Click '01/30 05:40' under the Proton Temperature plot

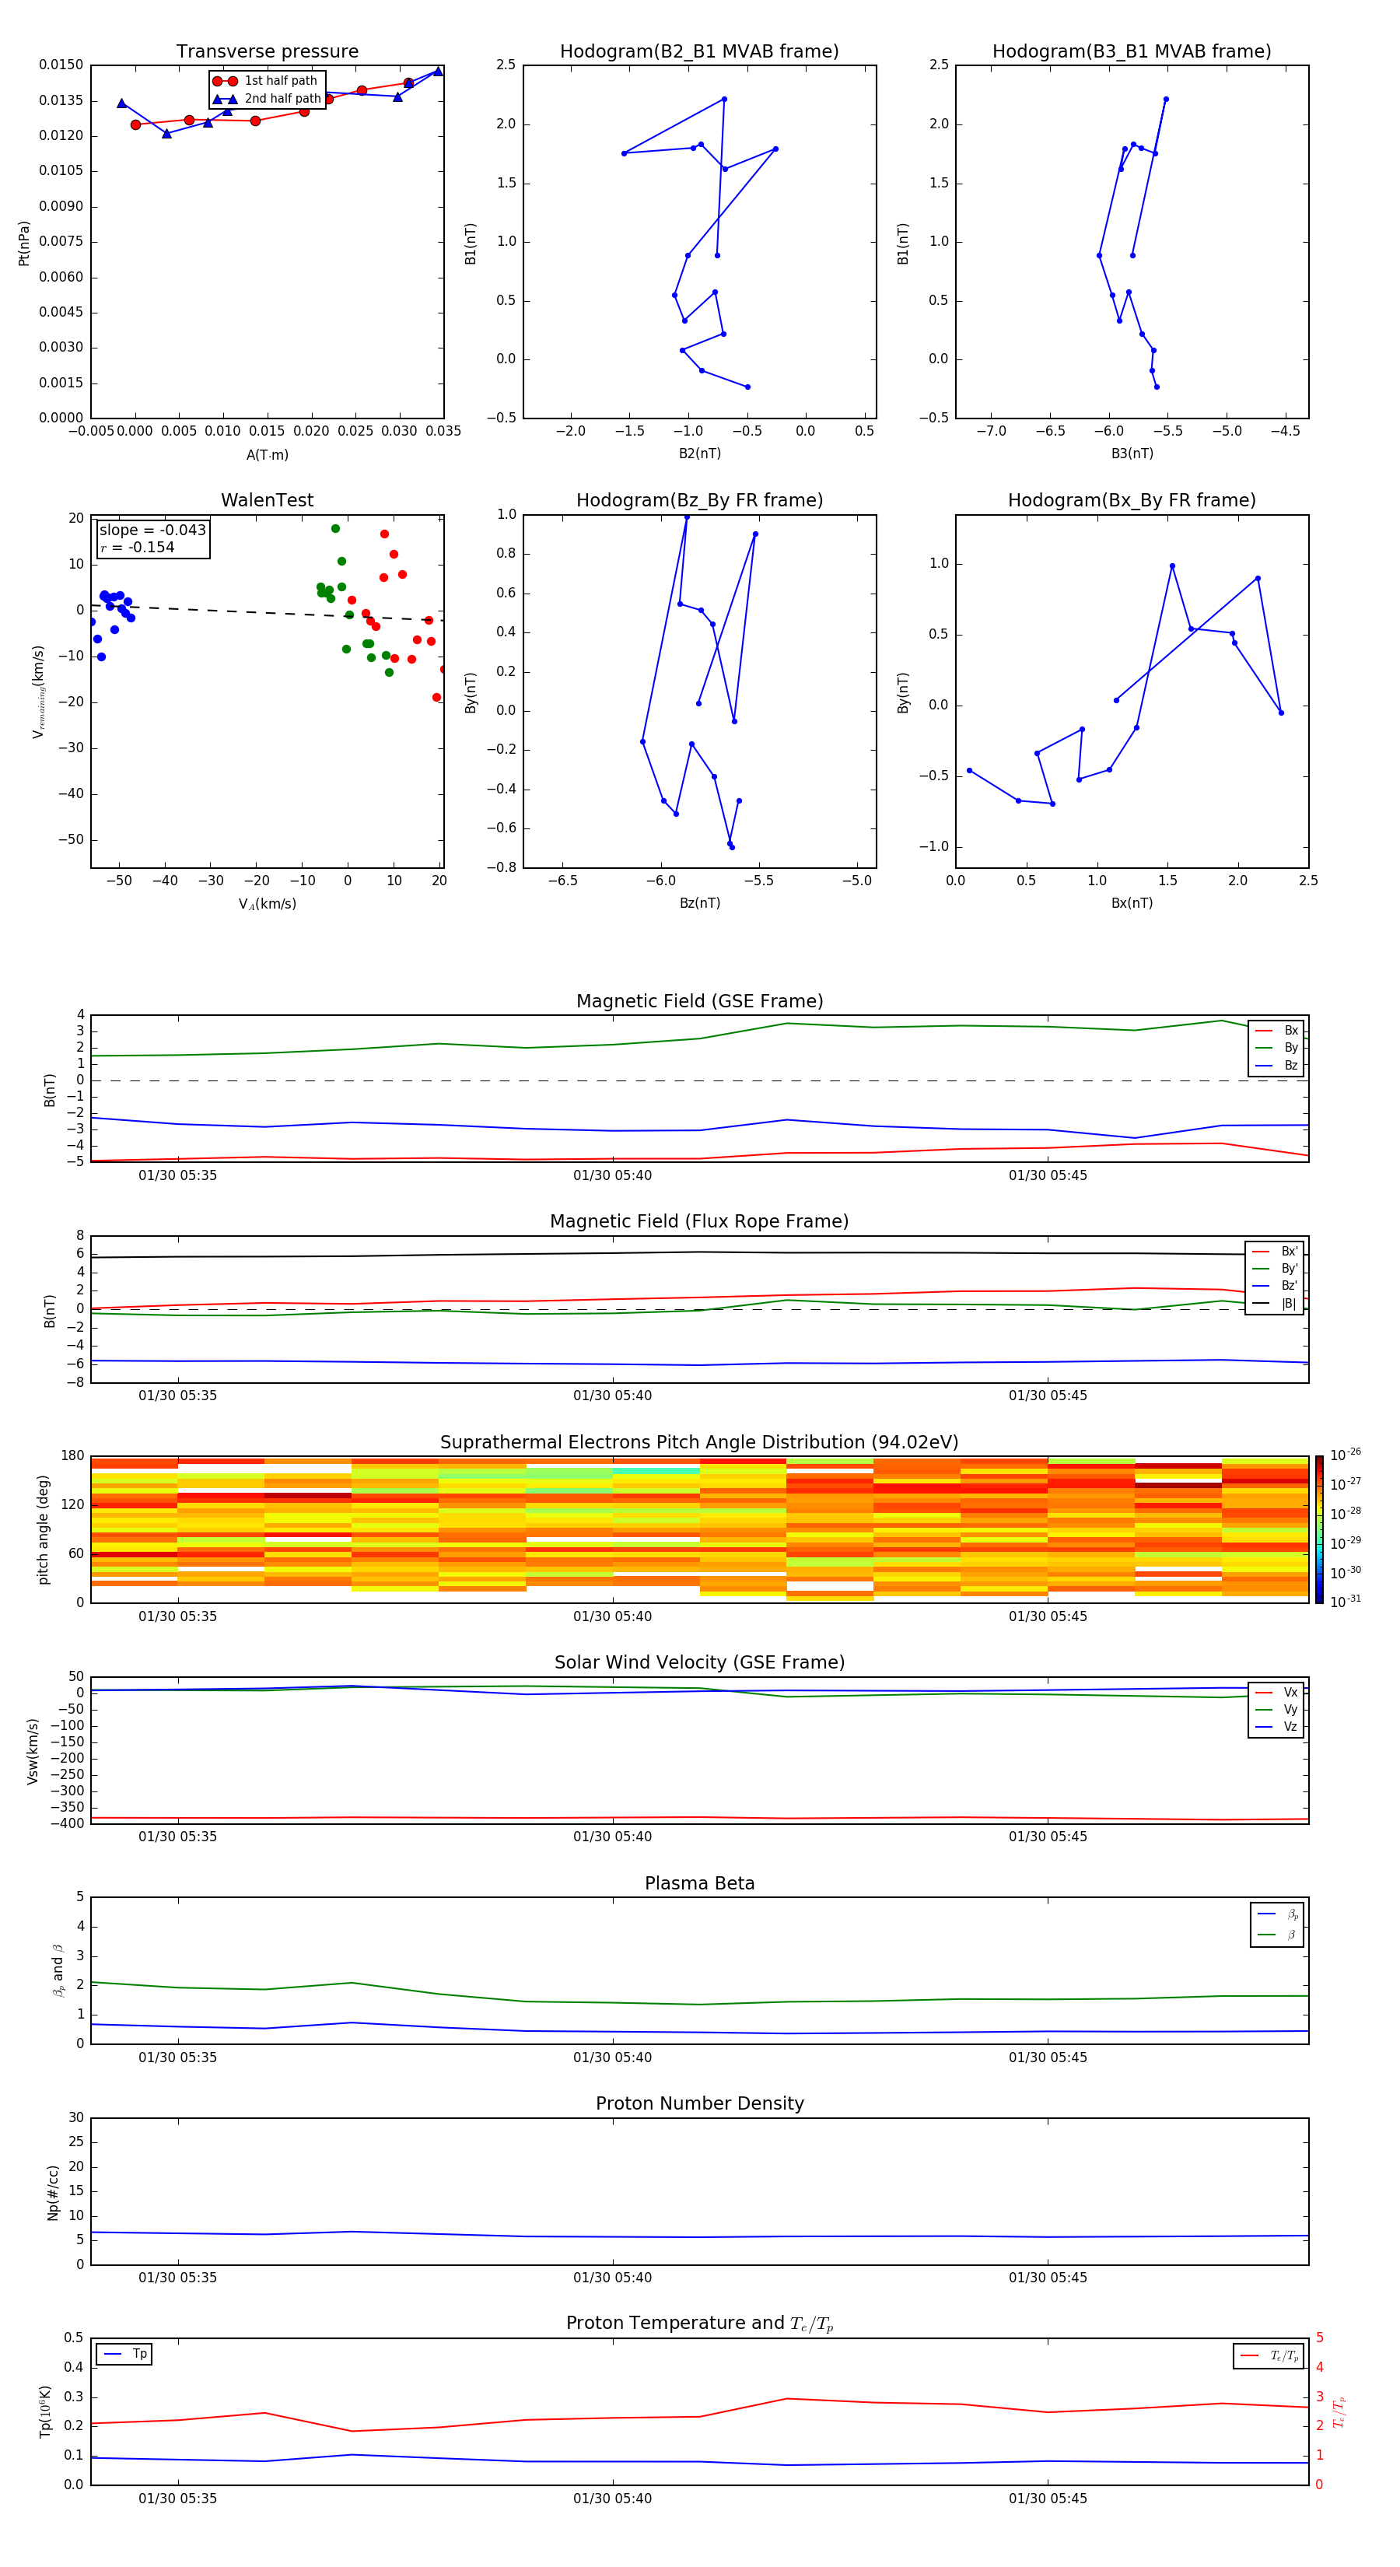(x=612, y=2499)
